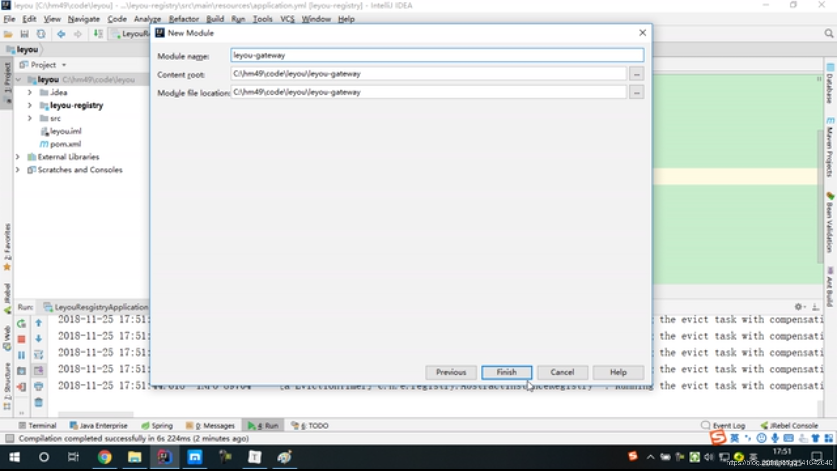Screen dimensions: 837x471
Task: Click the Windows Start button
Action: (14, 457)
